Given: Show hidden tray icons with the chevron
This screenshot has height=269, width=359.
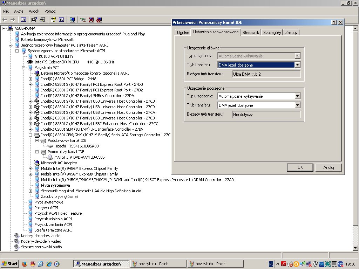Looking at the screenshot, I should (x=278, y=264).
